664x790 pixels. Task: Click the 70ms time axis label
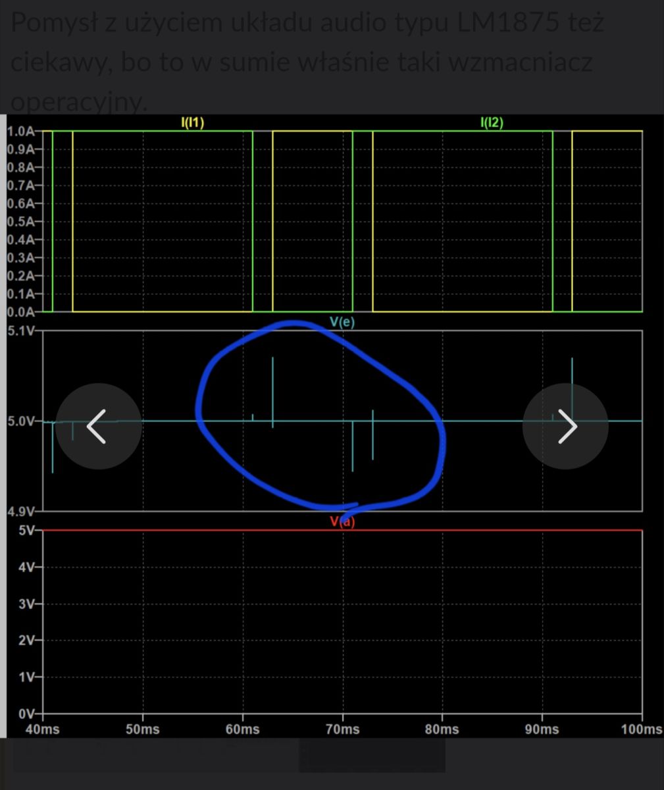click(x=343, y=729)
